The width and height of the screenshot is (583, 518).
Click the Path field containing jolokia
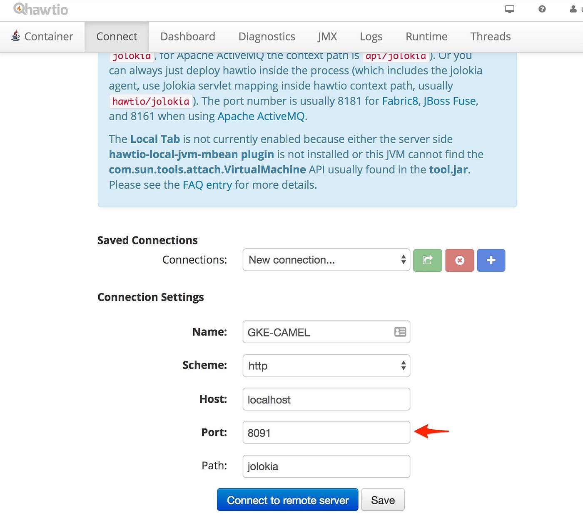(x=326, y=466)
